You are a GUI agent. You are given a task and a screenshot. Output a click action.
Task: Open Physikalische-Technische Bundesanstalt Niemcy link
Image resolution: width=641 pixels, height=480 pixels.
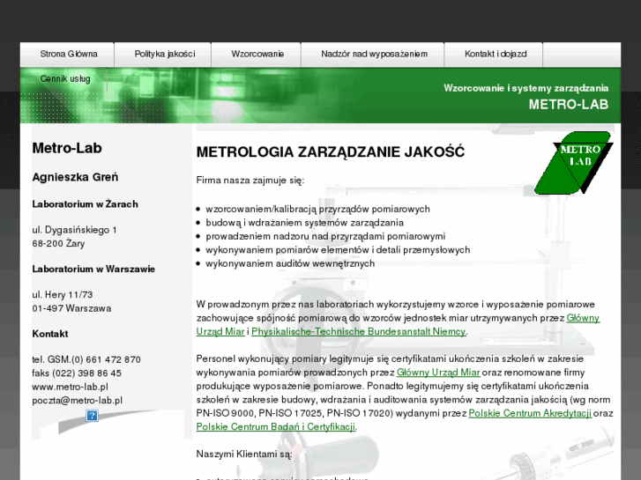pos(358,331)
